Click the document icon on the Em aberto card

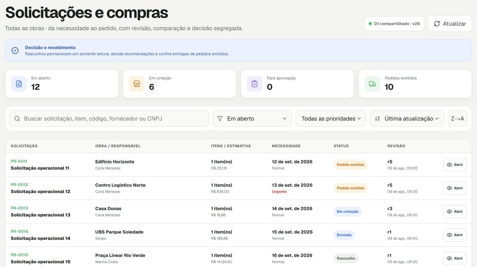point(19,84)
